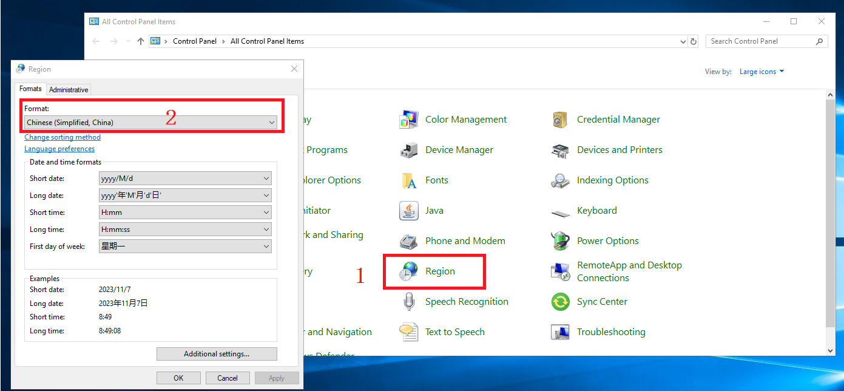Open the Long date format dropdown
The image size is (844, 391).
coord(185,195)
